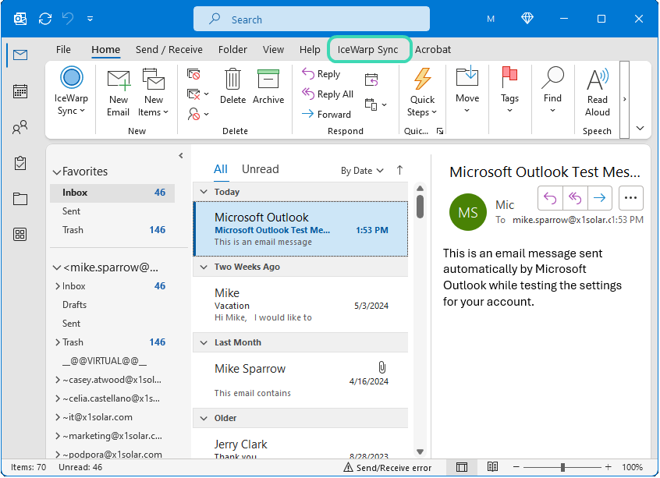The height and width of the screenshot is (478, 660).
Task: Open the Junk dropdown
Action: point(198,114)
